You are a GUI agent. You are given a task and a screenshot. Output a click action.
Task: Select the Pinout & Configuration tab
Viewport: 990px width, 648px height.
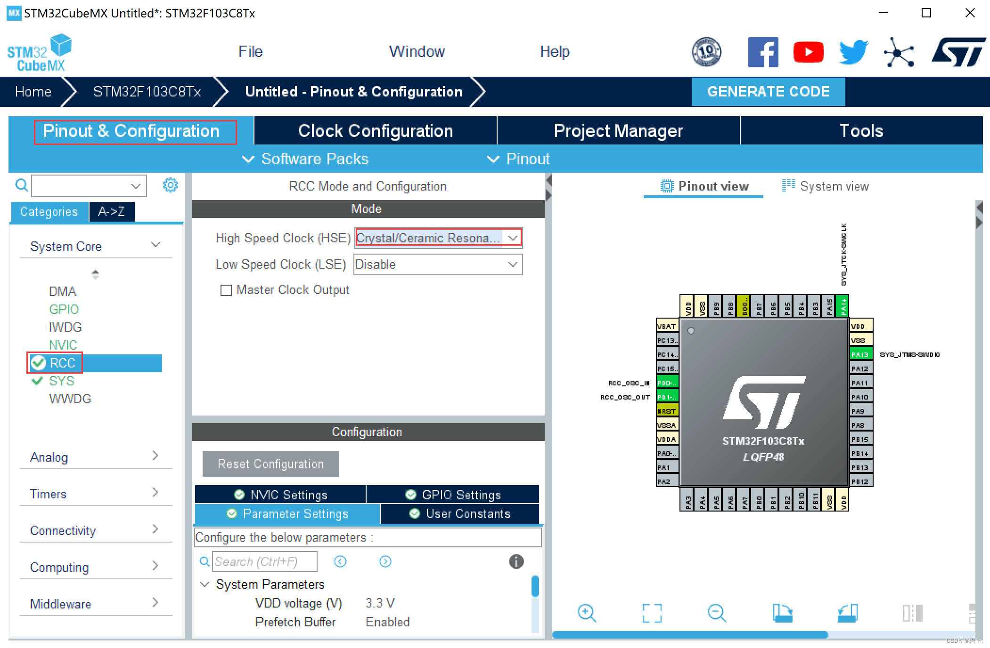tap(131, 131)
